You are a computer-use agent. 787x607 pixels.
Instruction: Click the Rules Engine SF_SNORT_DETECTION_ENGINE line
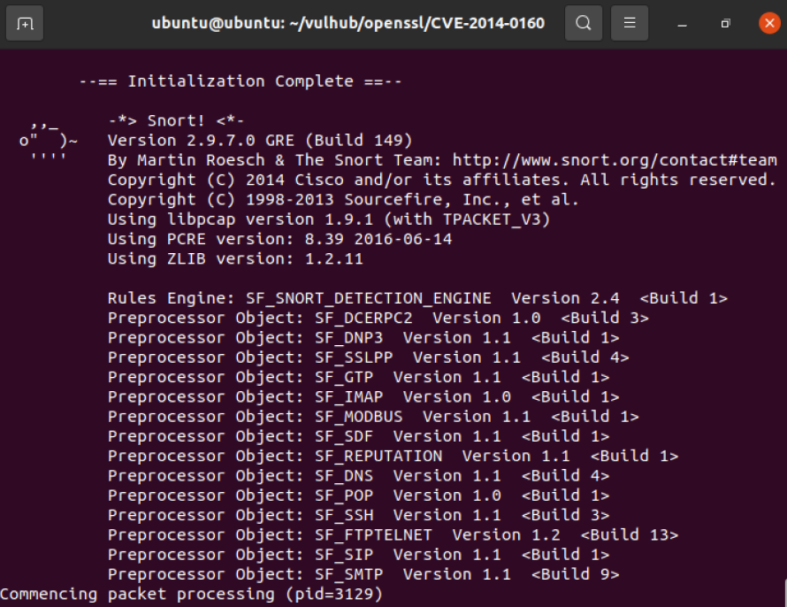[417, 298]
